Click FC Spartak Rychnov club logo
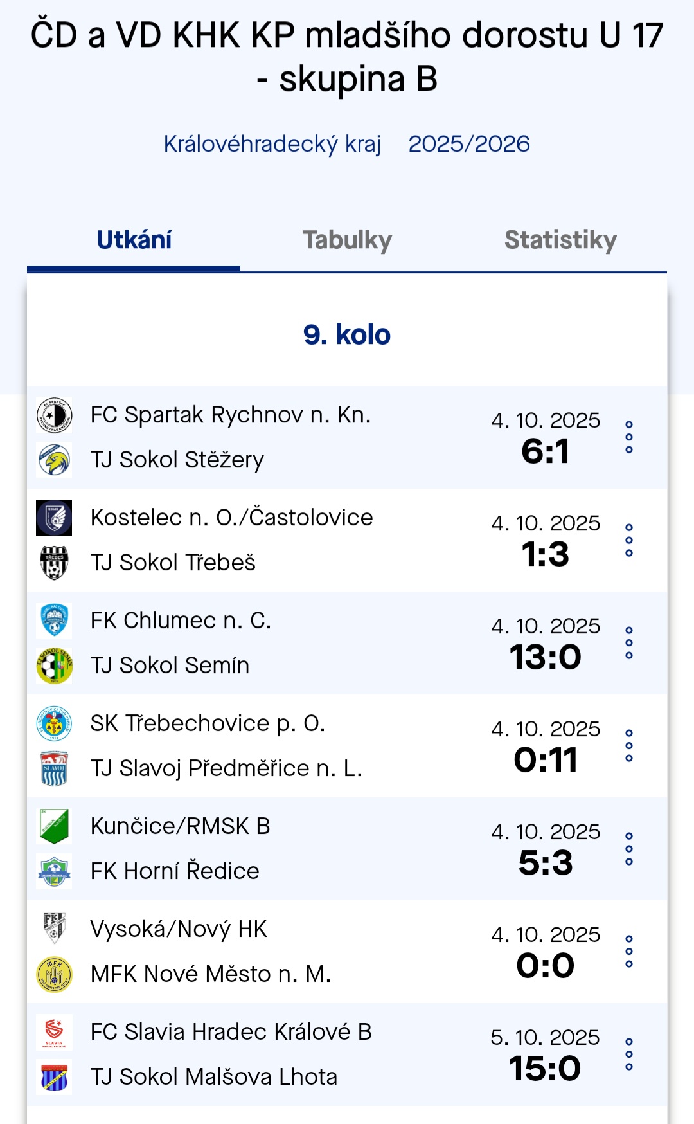The width and height of the screenshot is (694, 1124). pyautogui.click(x=55, y=415)
